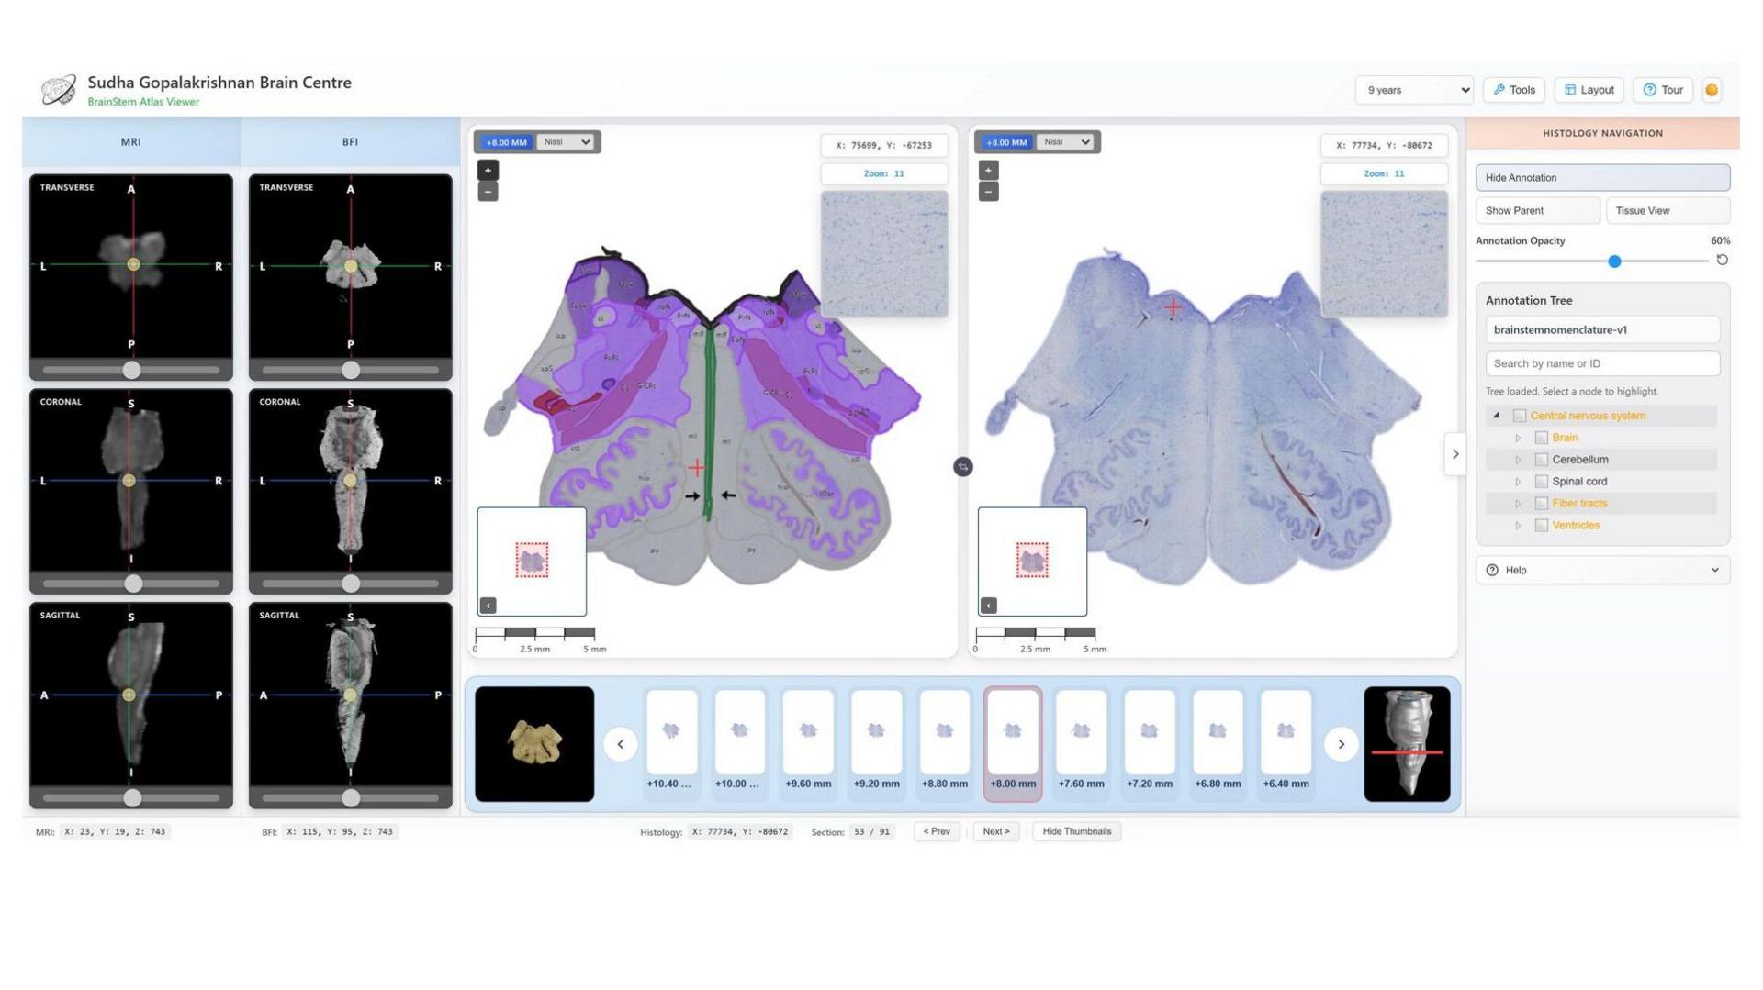Expand the Brain tree node

click(1519, 438)
